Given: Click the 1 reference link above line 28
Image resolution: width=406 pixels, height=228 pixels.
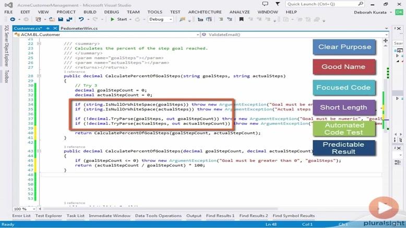Looking at the screenshot, I should pyautogui.click(x=74, y=72).
